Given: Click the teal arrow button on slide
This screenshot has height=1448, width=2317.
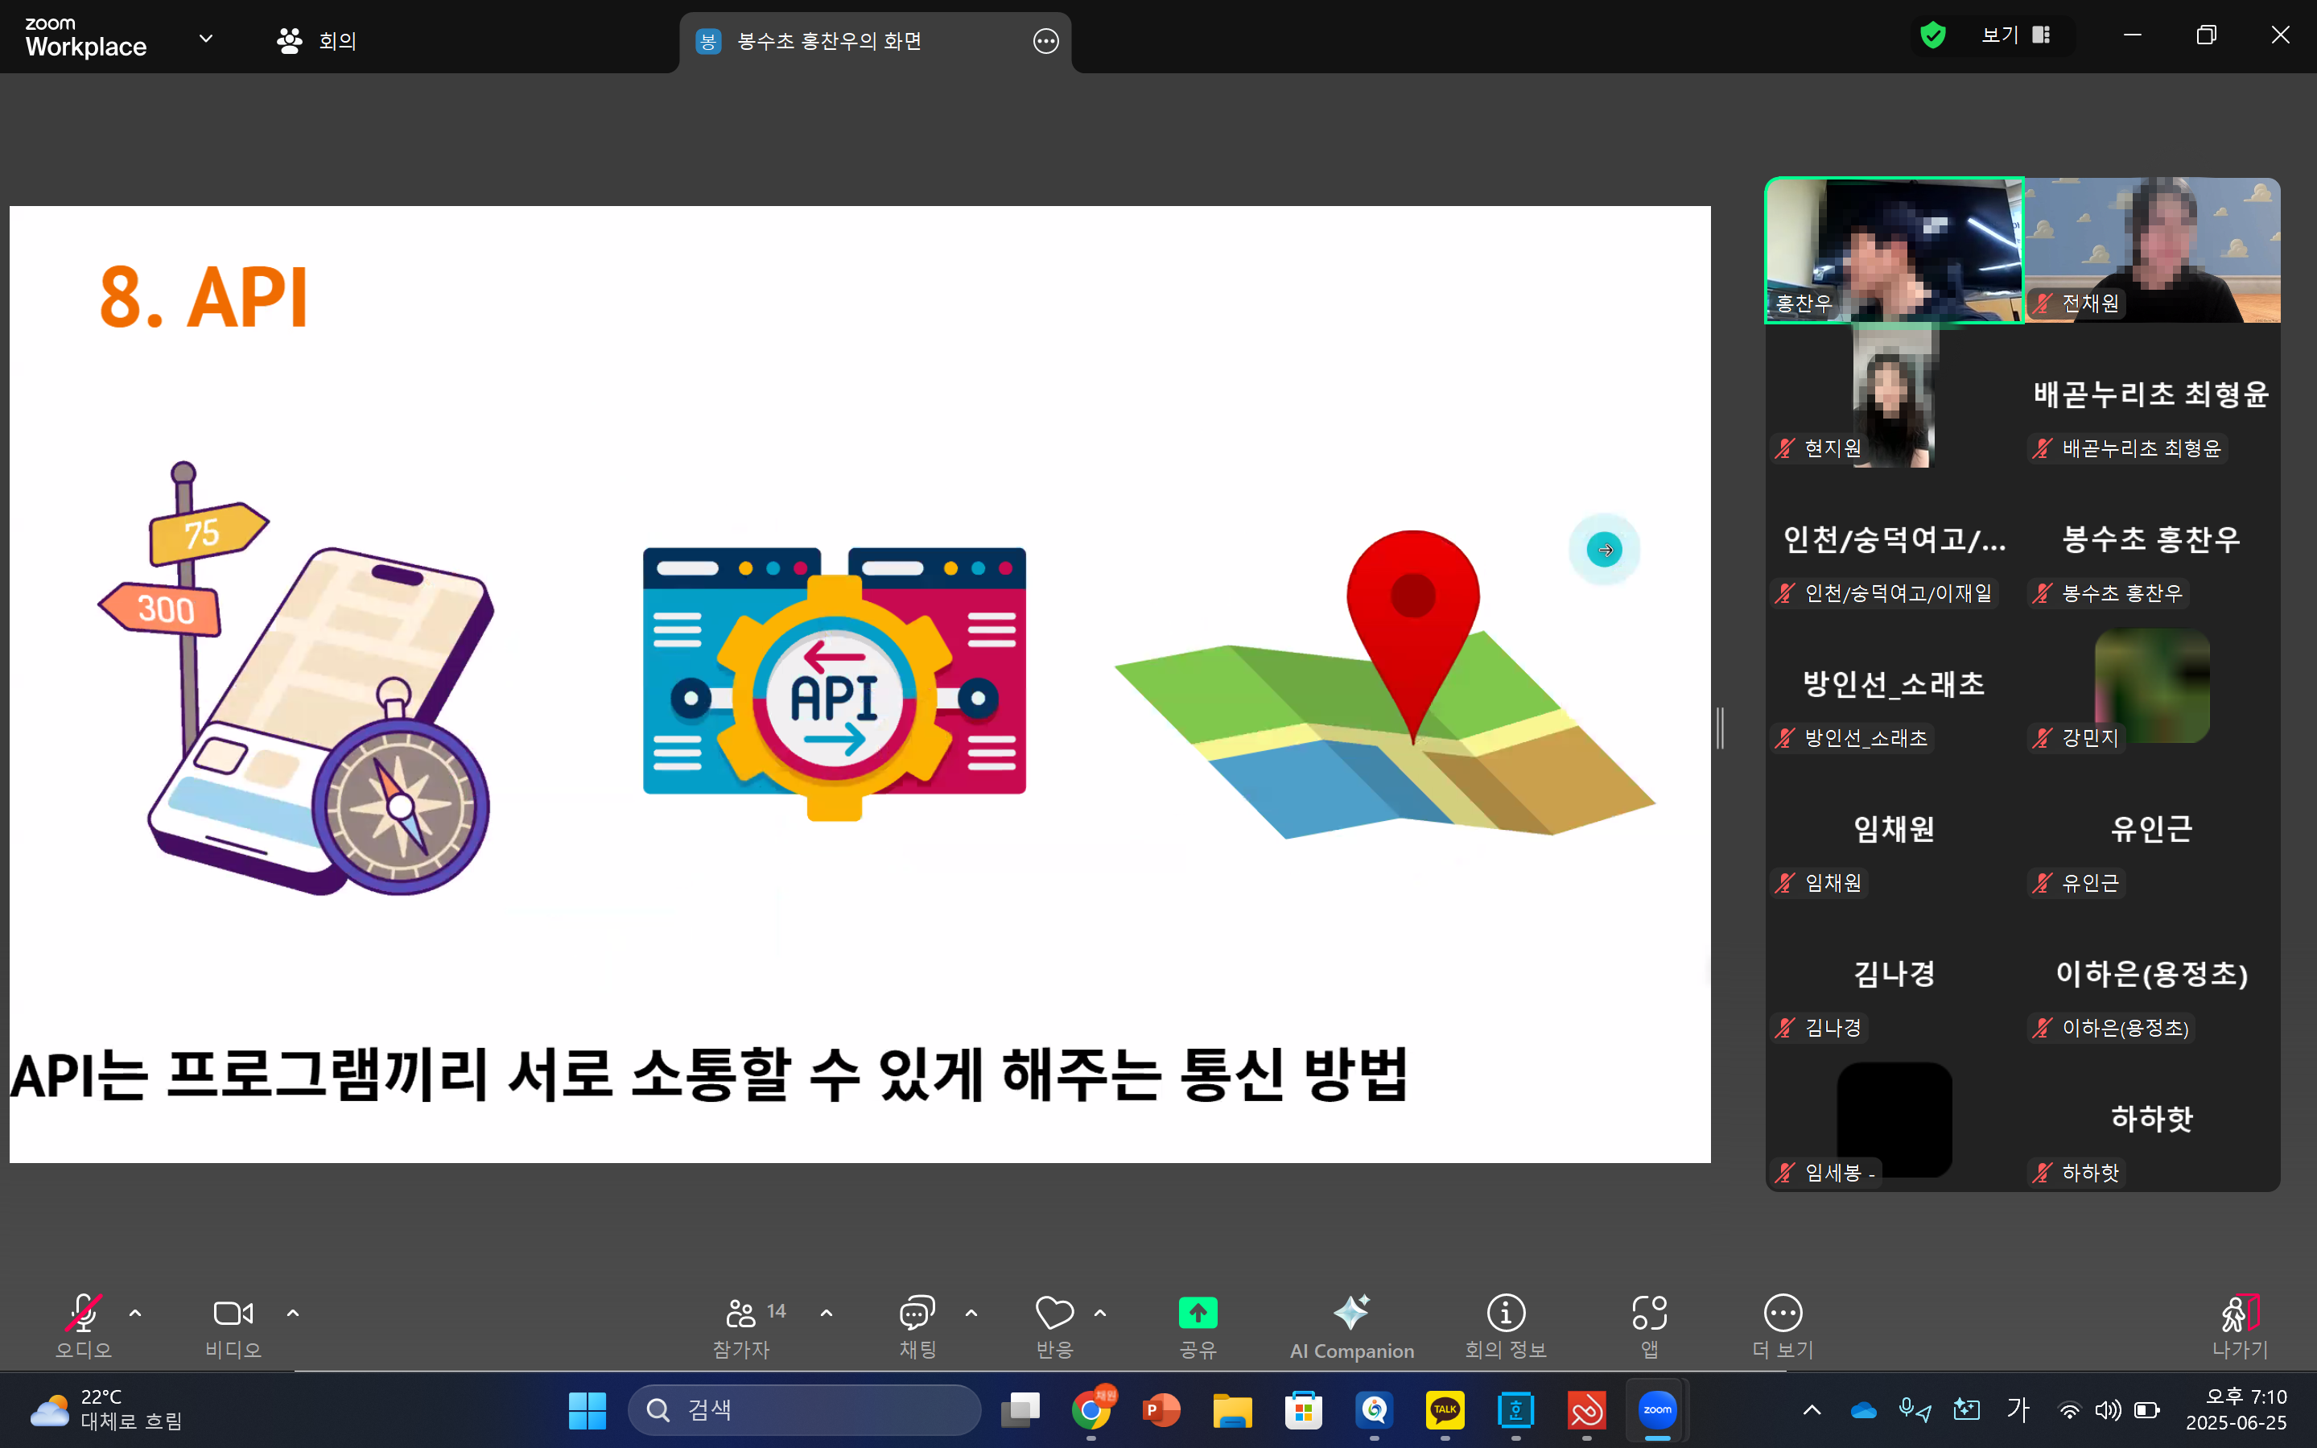Looking at the screenshot, I should (x=1605, y=550).
